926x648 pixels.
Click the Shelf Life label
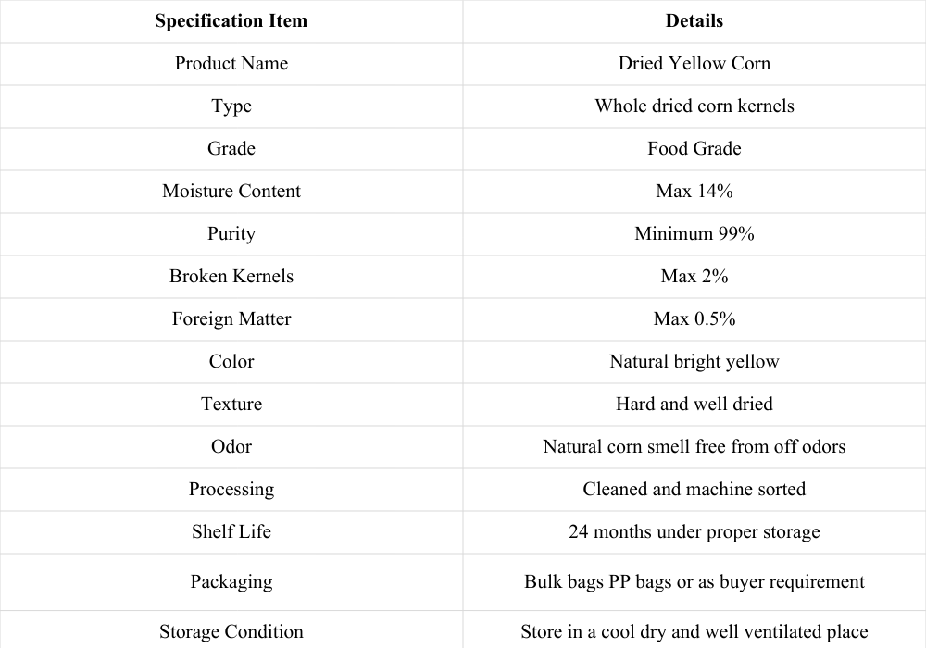tap(231, 531)
